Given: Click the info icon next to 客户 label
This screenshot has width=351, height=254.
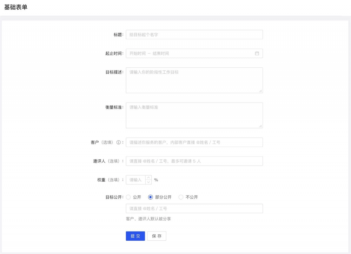Looking at the screenshot, I should point(118,142).
